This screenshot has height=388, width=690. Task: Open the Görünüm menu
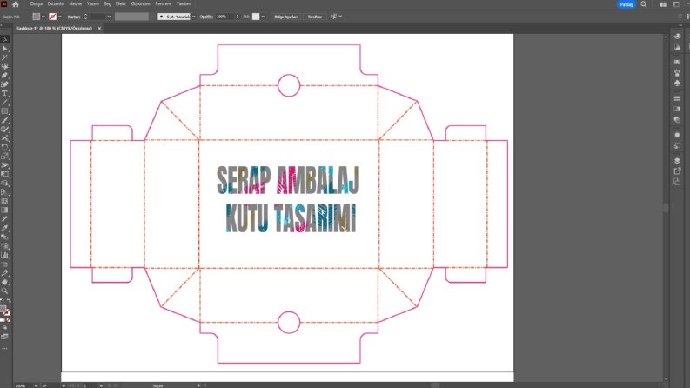pos(140,4)
